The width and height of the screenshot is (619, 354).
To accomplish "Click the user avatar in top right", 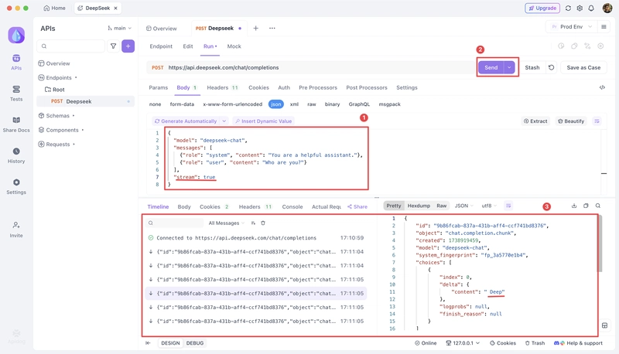I will pos(607,8).
